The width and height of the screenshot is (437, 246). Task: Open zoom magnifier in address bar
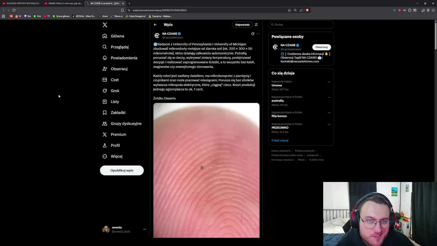coord(295,10)
